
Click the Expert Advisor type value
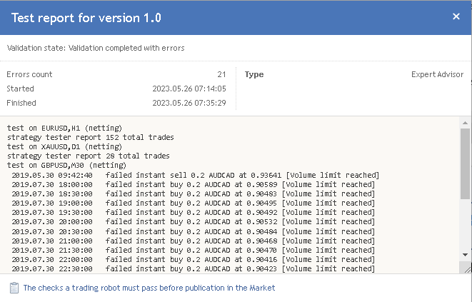click(x=438, y=74)
